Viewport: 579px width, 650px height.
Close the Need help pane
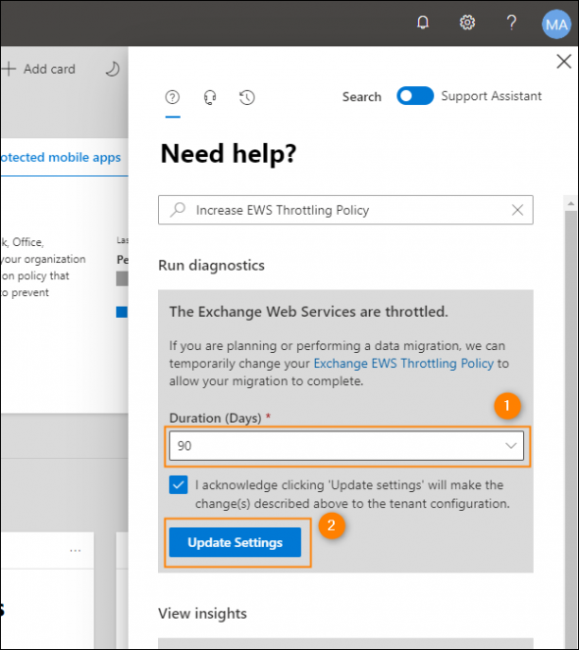(563, 62)
